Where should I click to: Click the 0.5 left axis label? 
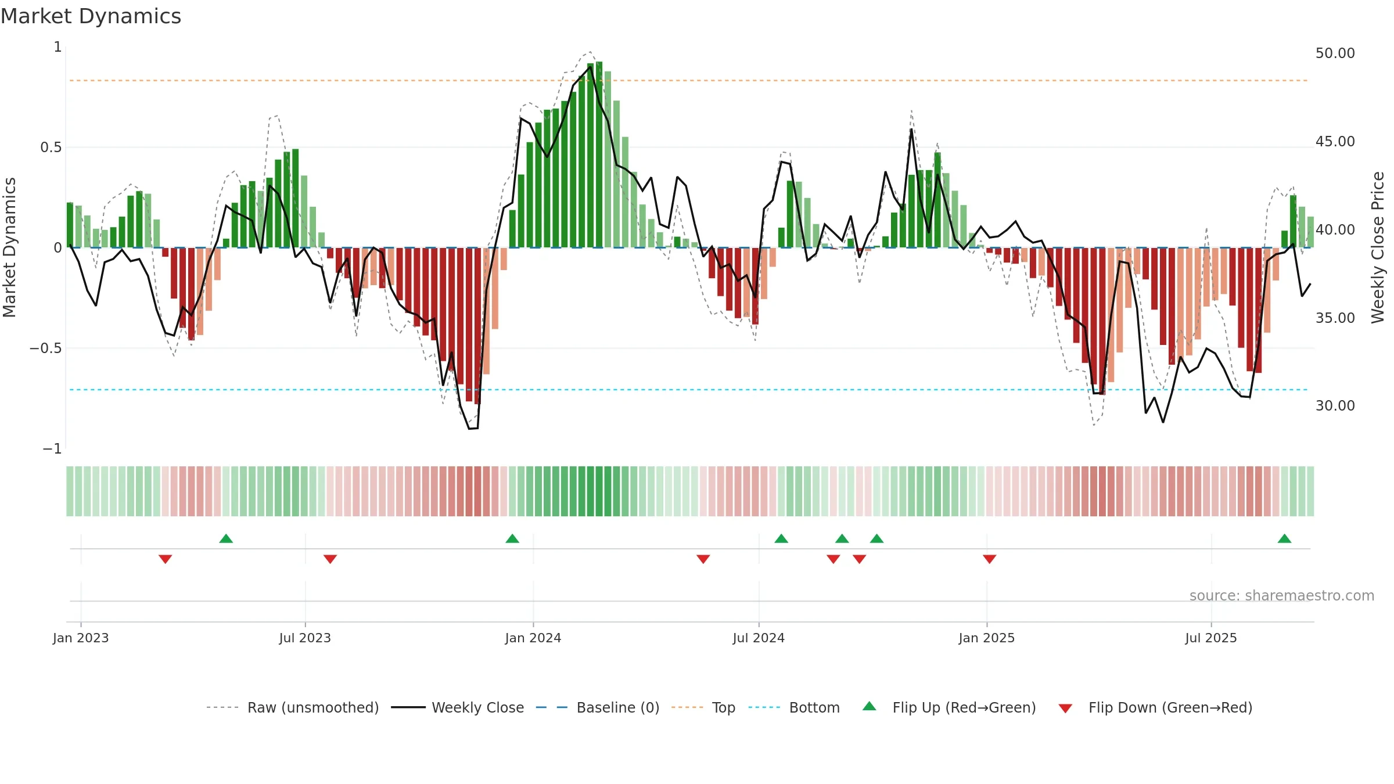51,147
